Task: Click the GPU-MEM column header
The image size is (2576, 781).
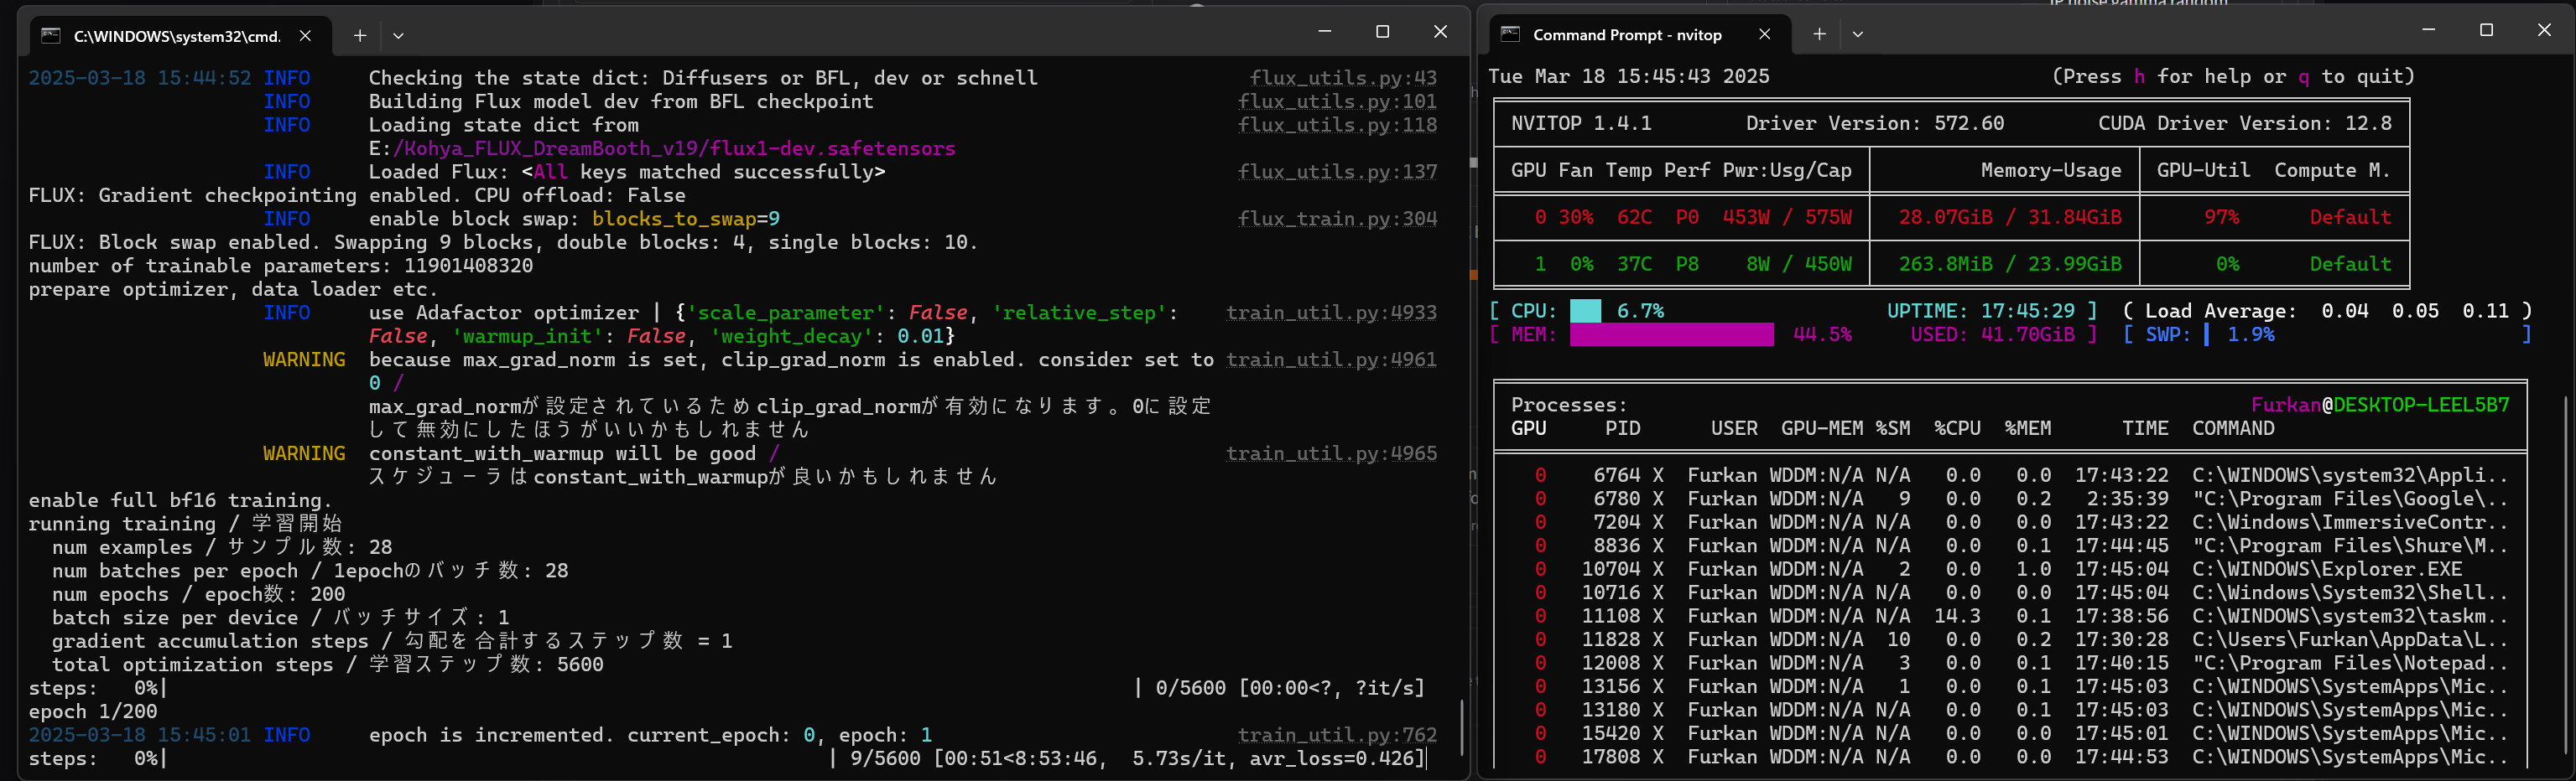Action: [x=1821, y=428]
